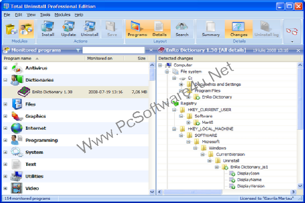Switch to the Changes details view

(x=239, y=29)
